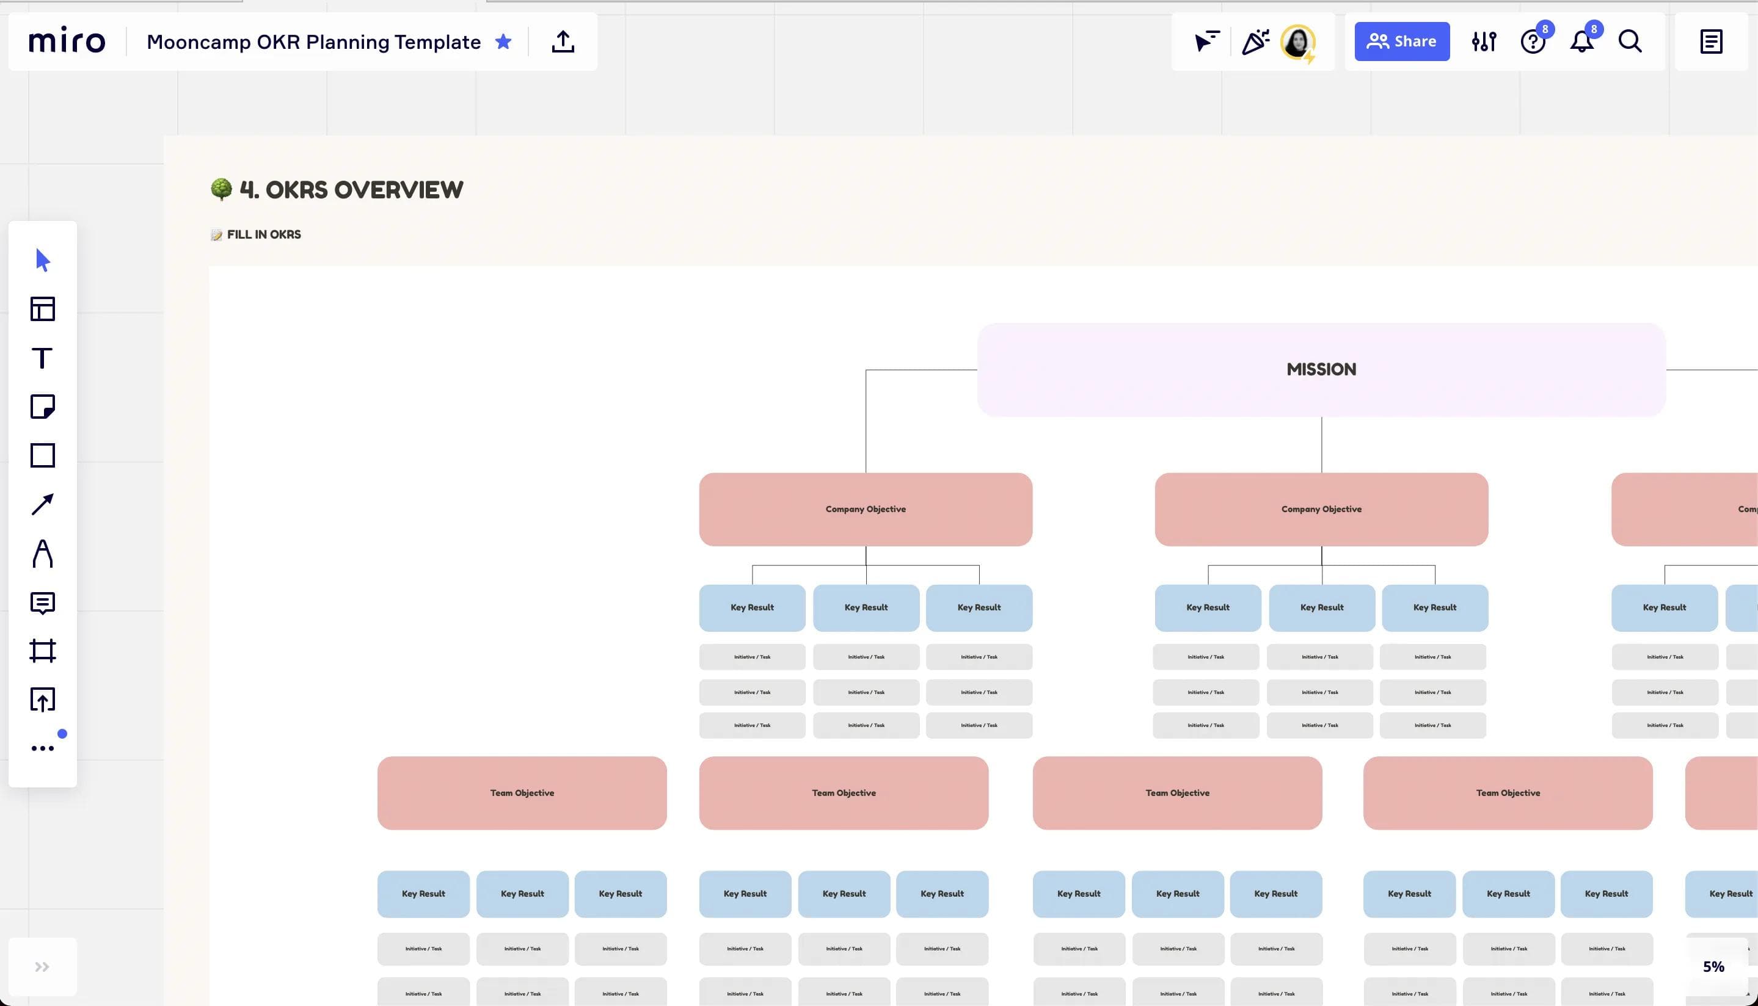The image size is (1758, 1006).
Task: Click the export board upload icon
Action: pos(563,42)
